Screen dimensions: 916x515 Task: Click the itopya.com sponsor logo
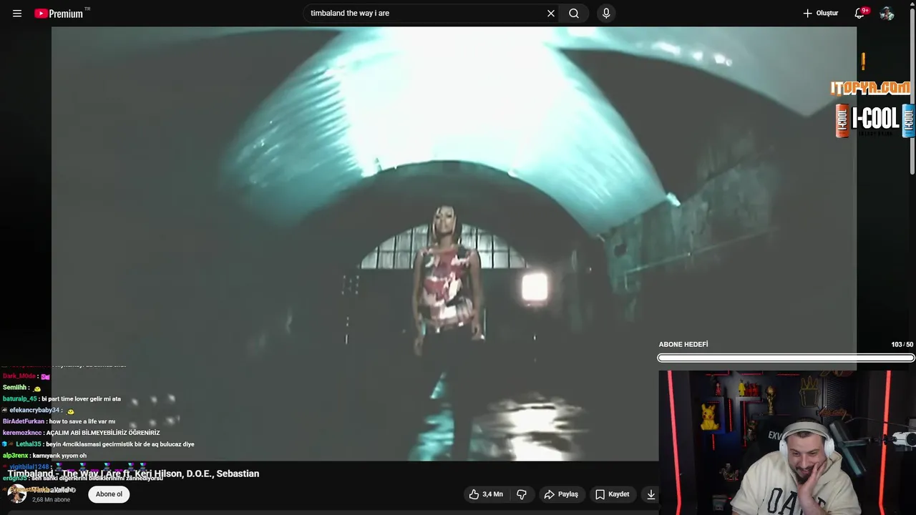click(x=870, y=88)
